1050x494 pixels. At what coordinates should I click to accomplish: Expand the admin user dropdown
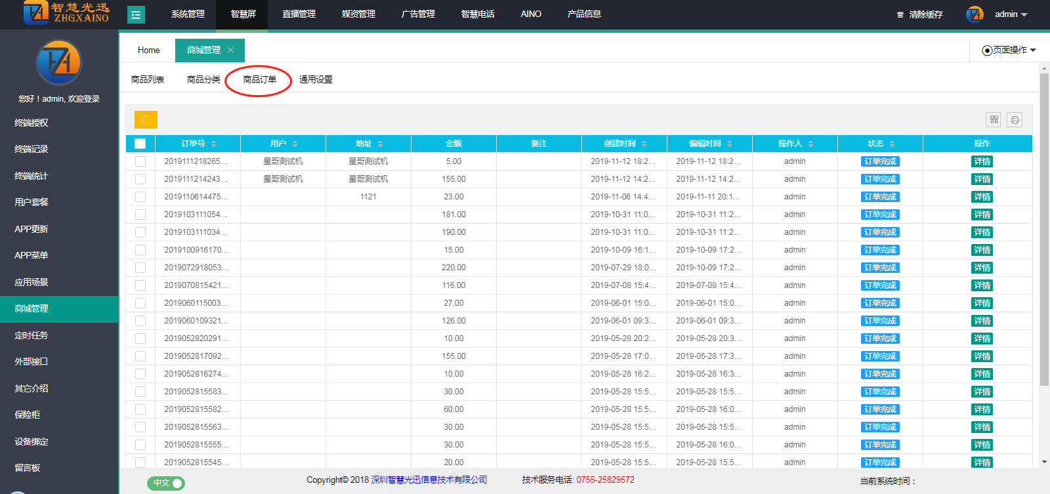pyautogui.click(x=1024, y=14)
